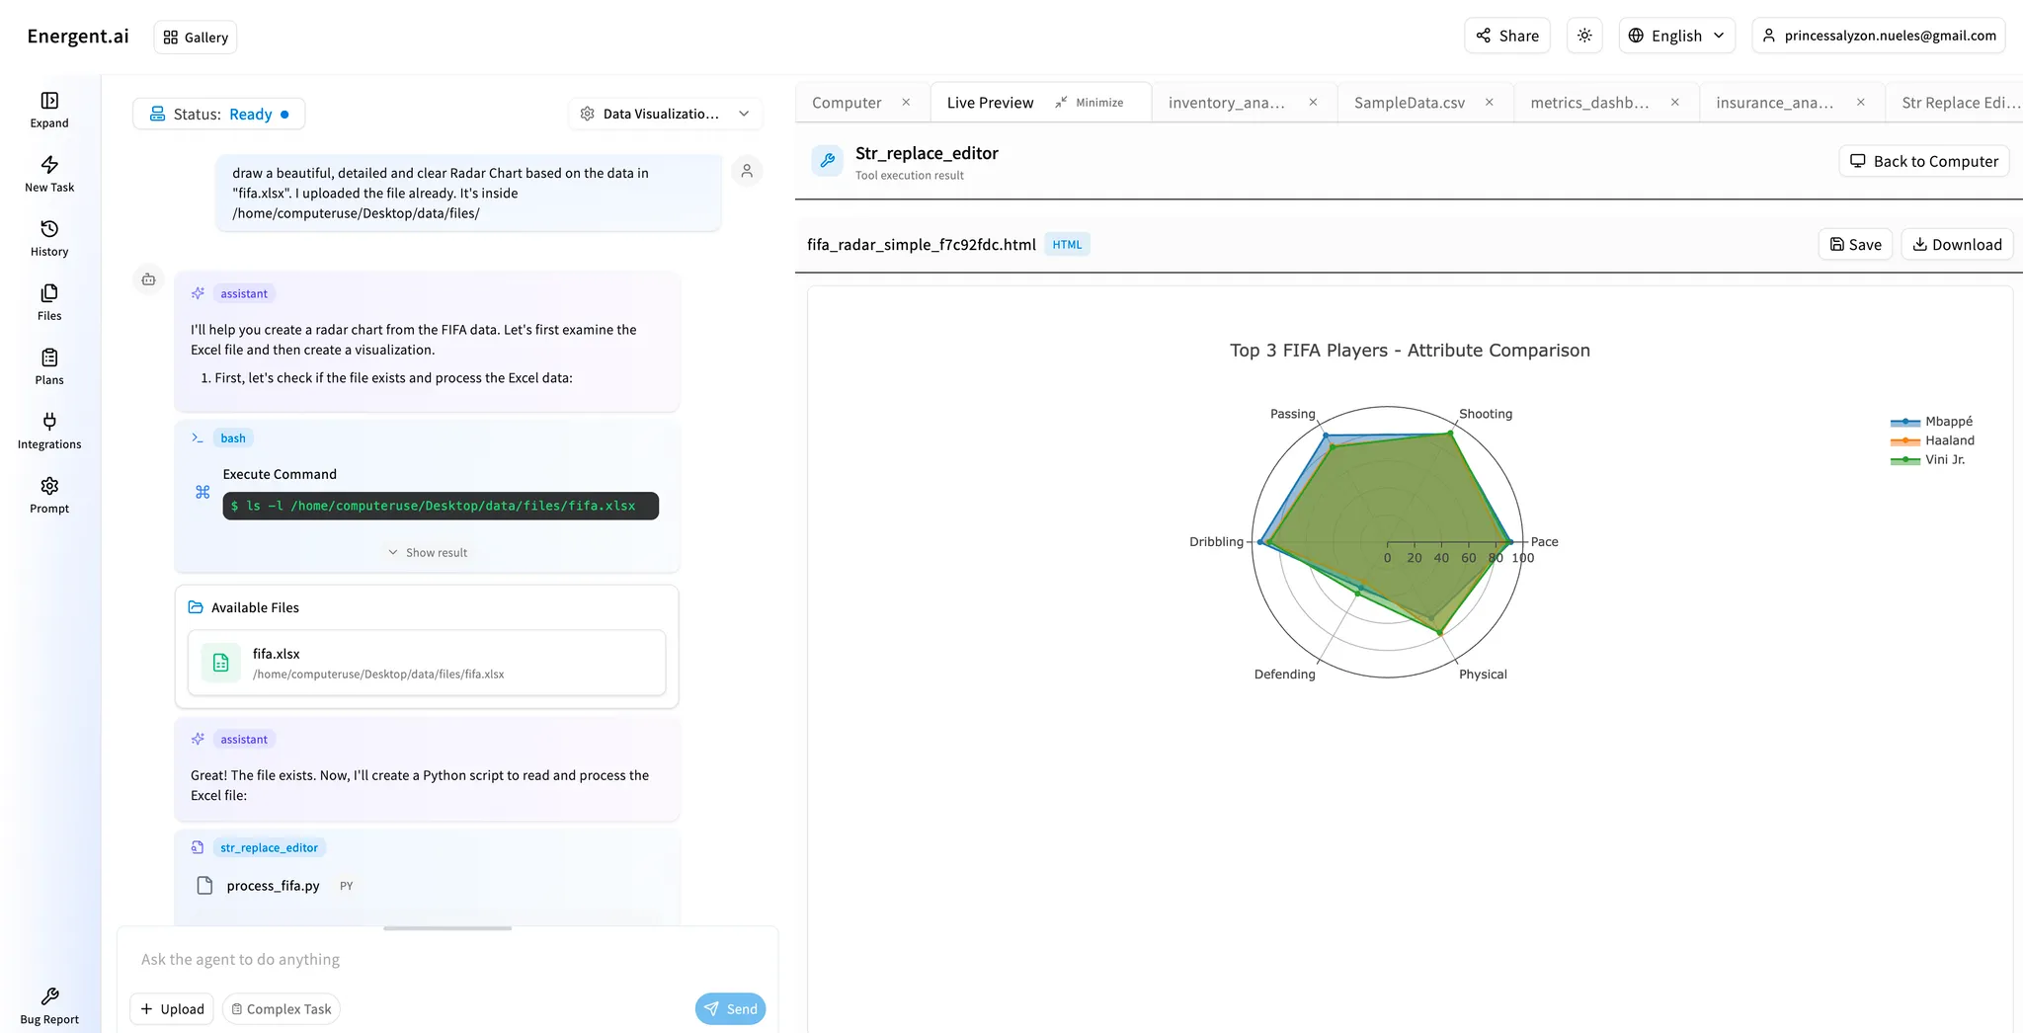The width and height of the screenshot is (2023, 1033).
Task: Open the Prompt settings
Action: point(48,494)
